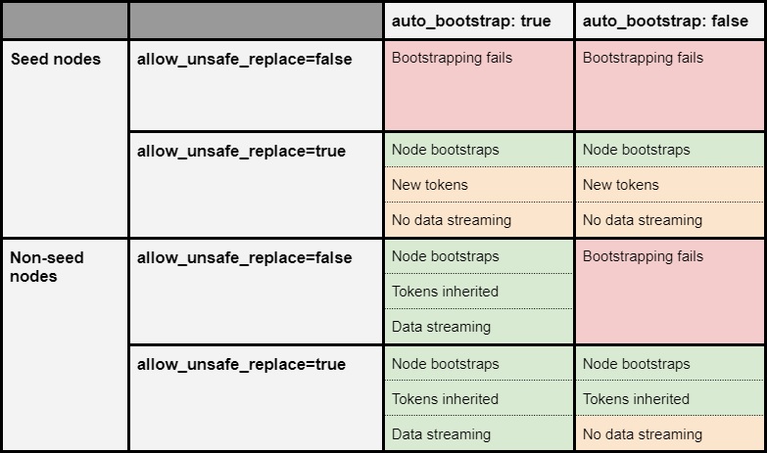This screenshot has height=453, width=767.
Task: Click Seed nodes "No data streaming" under auto_bootstrap: true
Action: 452,220
